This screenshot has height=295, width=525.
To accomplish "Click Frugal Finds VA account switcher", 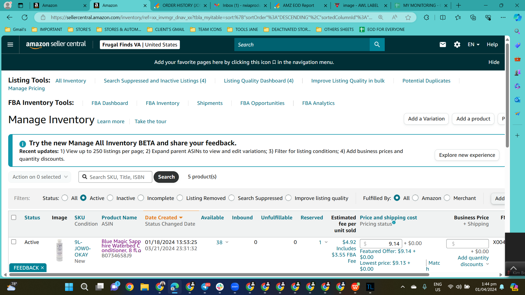I will 140,45.
